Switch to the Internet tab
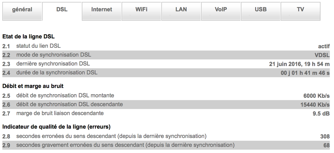Screen dimensions: 334x153 click(x=102, y=10)
